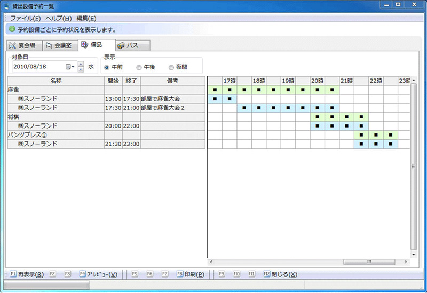Open the 編集(E) menu

click(86, 19)
